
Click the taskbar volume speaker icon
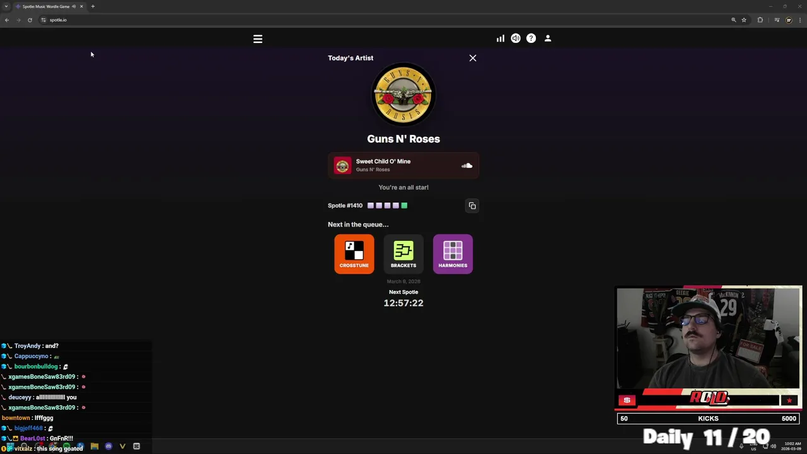pos(774,446)
